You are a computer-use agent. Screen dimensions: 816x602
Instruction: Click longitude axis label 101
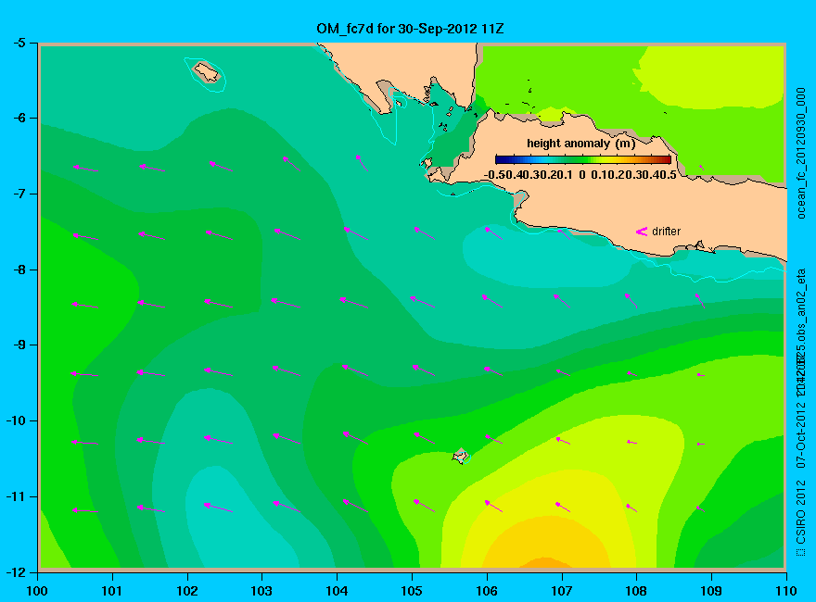click(112, 591)
